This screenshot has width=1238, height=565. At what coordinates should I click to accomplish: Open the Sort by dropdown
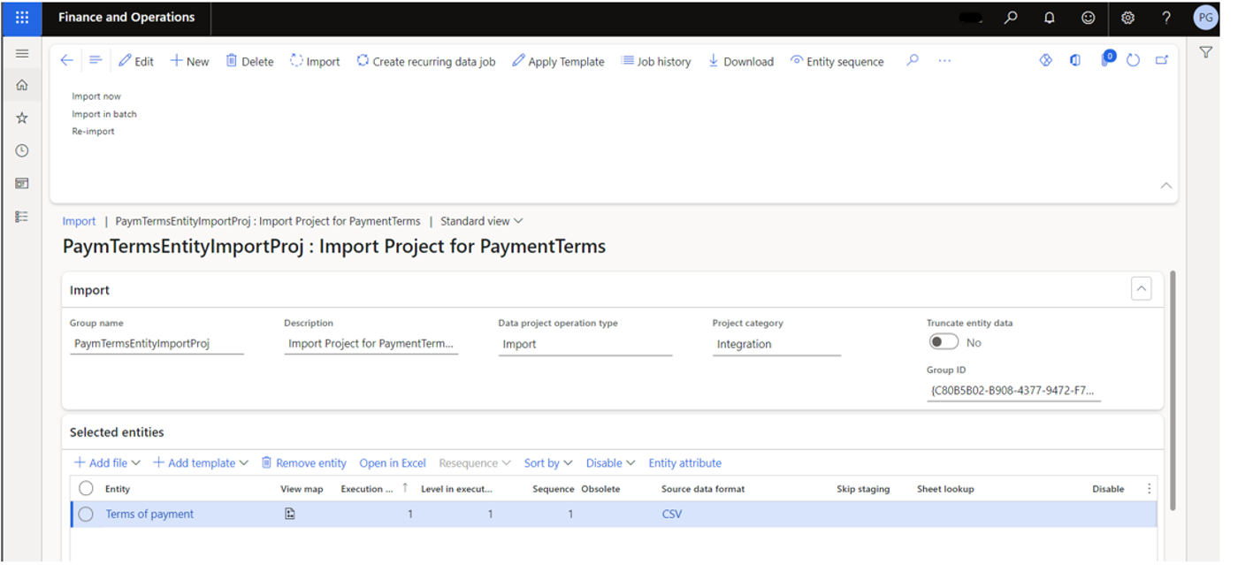click(548, 462)
